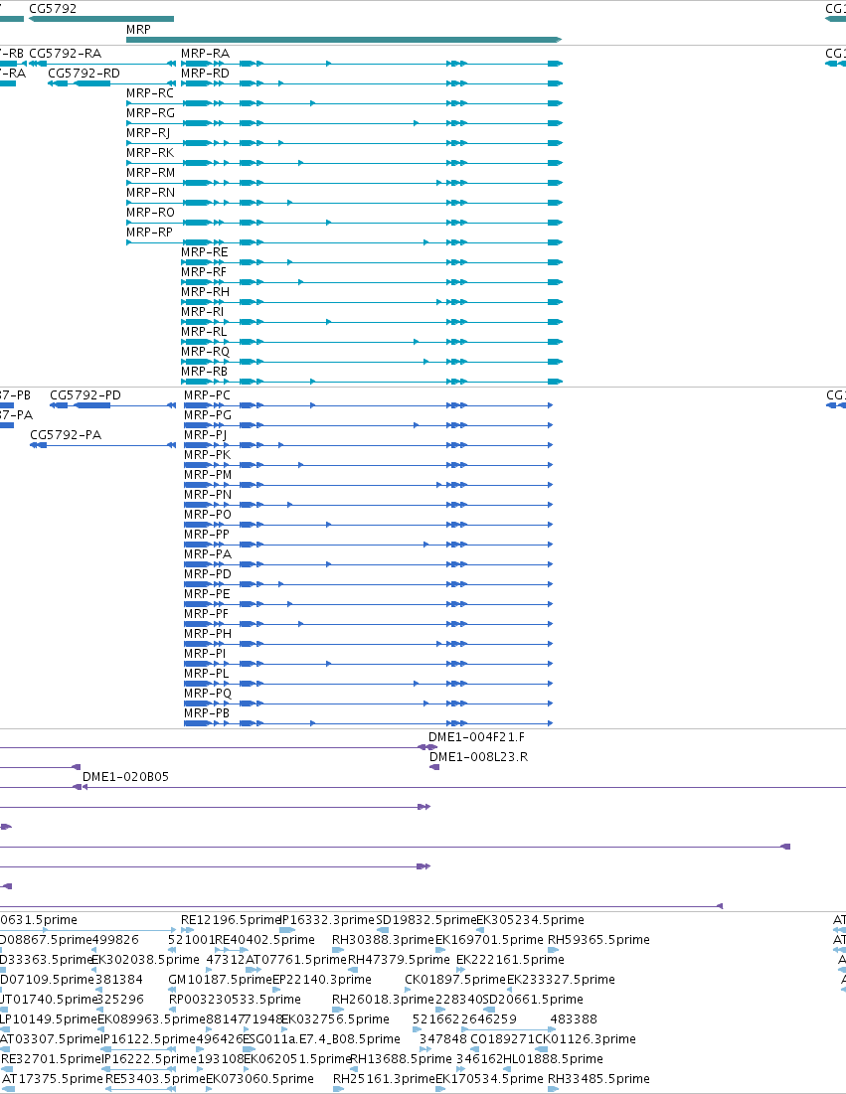The image size is (846, 1094).
Task: Open the MRP-PL protein label
Action: click(x=207, y=674)
